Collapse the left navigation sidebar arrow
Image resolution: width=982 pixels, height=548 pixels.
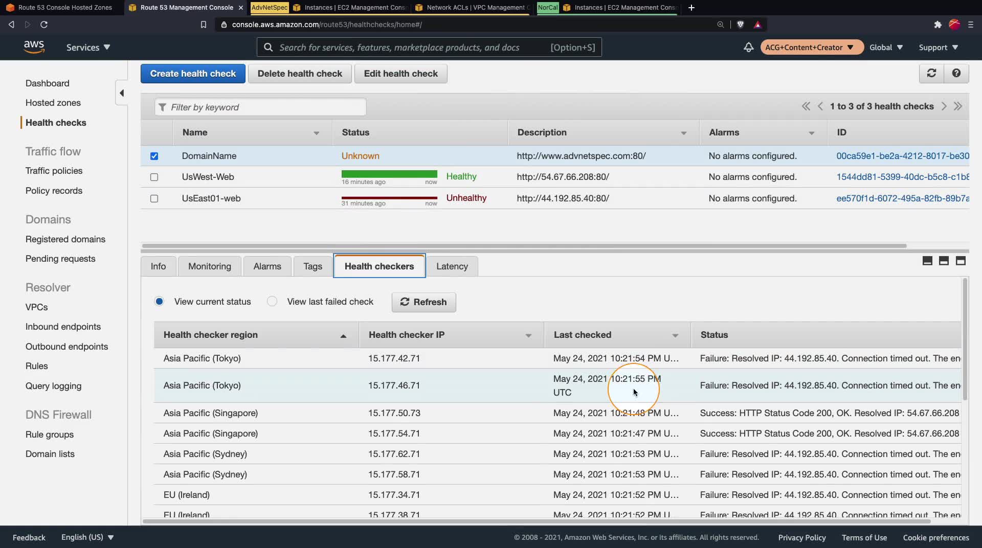coord(122,93)
